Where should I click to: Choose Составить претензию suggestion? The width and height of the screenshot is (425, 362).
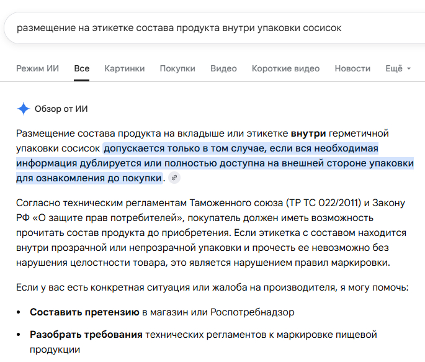click(84, 312)
